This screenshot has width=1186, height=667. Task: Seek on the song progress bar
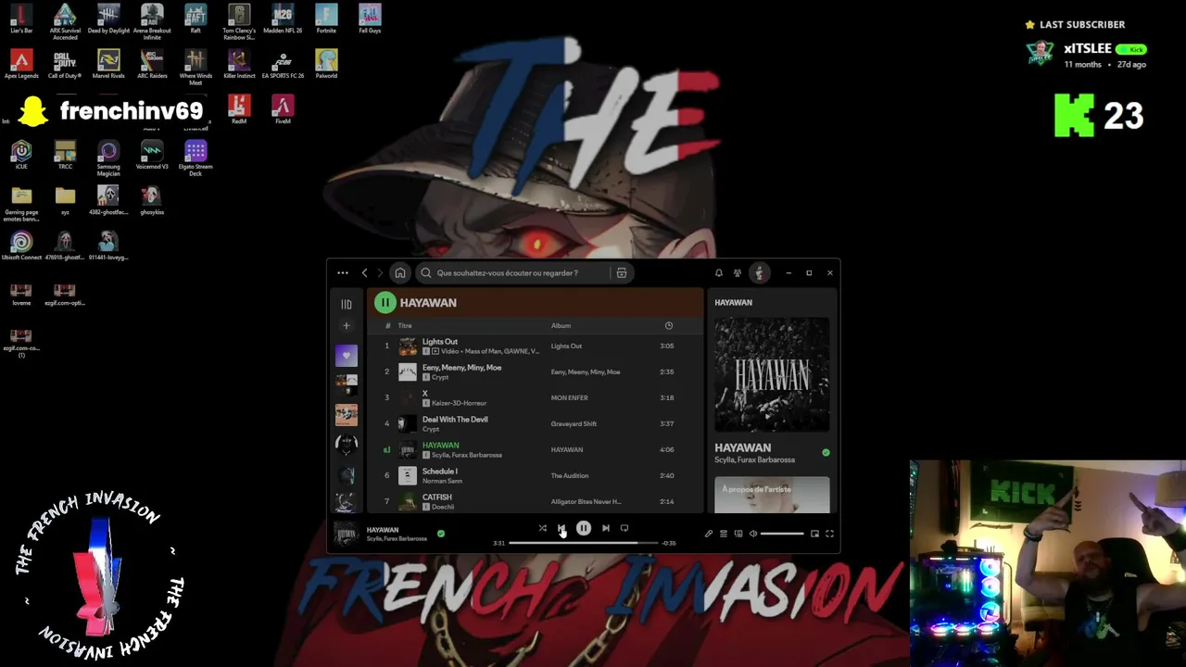pos(584,543)
